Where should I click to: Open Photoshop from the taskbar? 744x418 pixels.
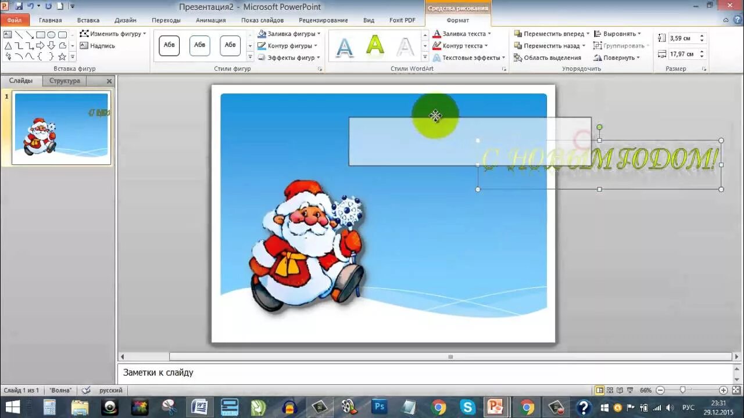pos(380,407)
